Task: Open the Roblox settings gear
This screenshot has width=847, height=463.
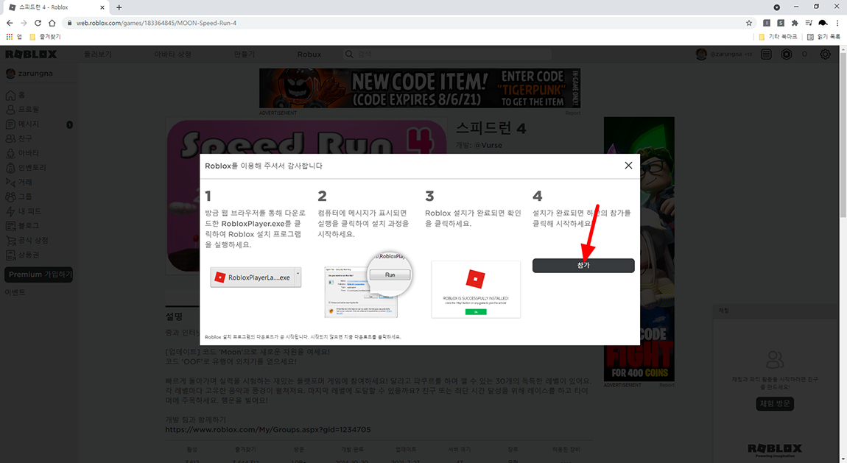Action: point(826,54)
